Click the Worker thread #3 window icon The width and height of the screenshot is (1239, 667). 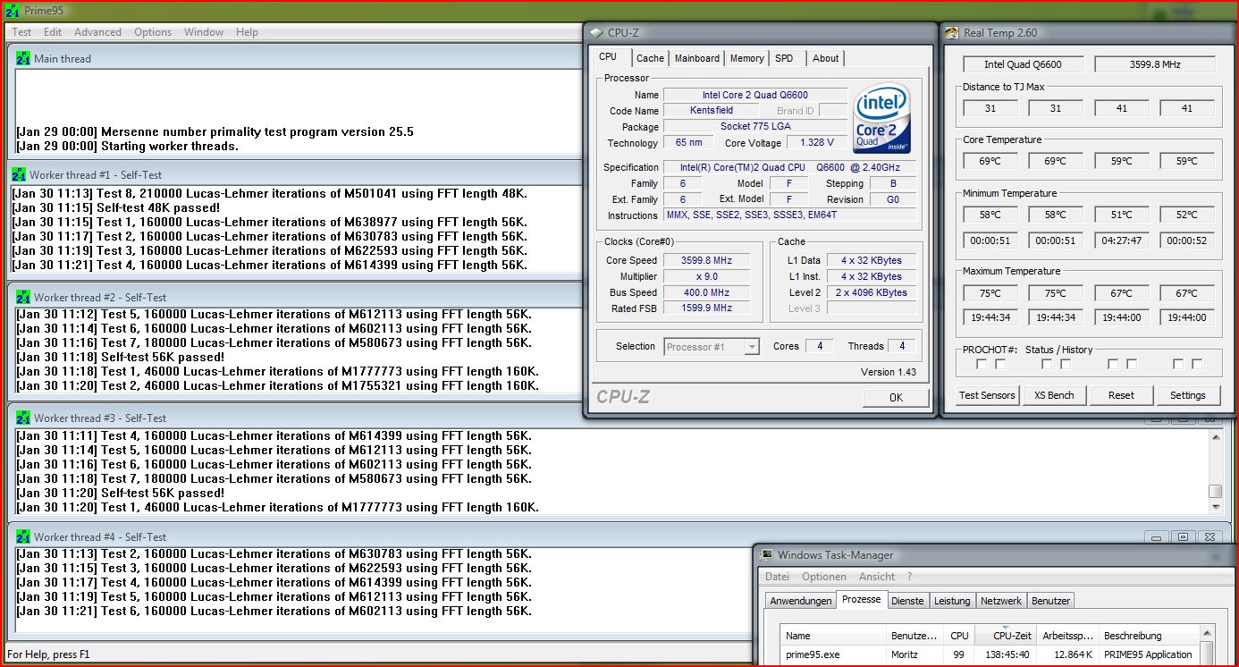pos(23,418)
